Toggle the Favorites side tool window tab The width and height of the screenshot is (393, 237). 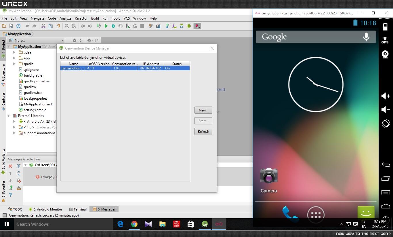3,191
